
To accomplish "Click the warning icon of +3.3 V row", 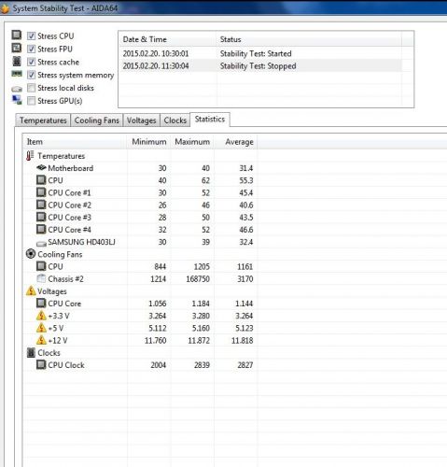I will [41, 316].
